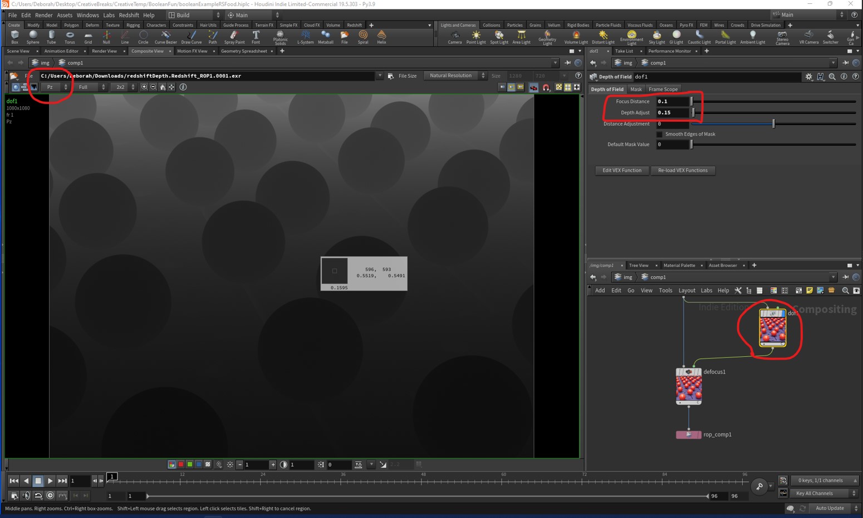Image resolution: width=863 pixels, height=518 pixels.
Task: Select the defocus1 node
Action: (689, 386)
